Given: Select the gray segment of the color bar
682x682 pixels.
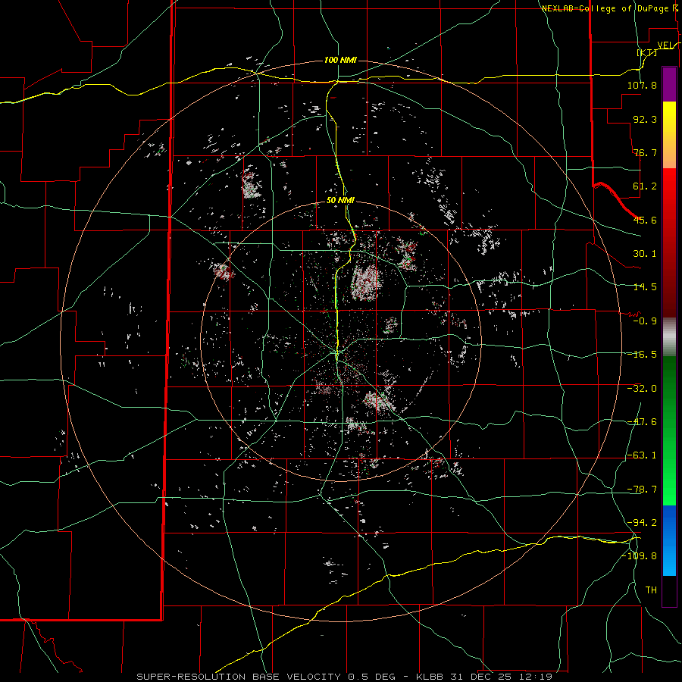Looking at the screenshot, I should pos(669,337).
